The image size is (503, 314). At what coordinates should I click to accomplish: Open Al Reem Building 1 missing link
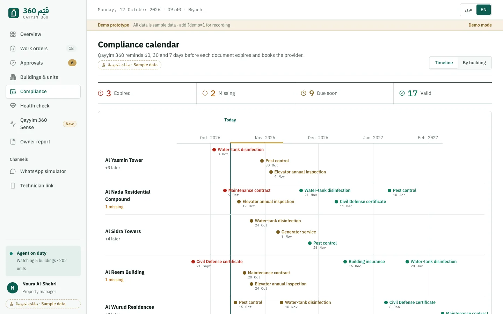click(x=114, y=280)
